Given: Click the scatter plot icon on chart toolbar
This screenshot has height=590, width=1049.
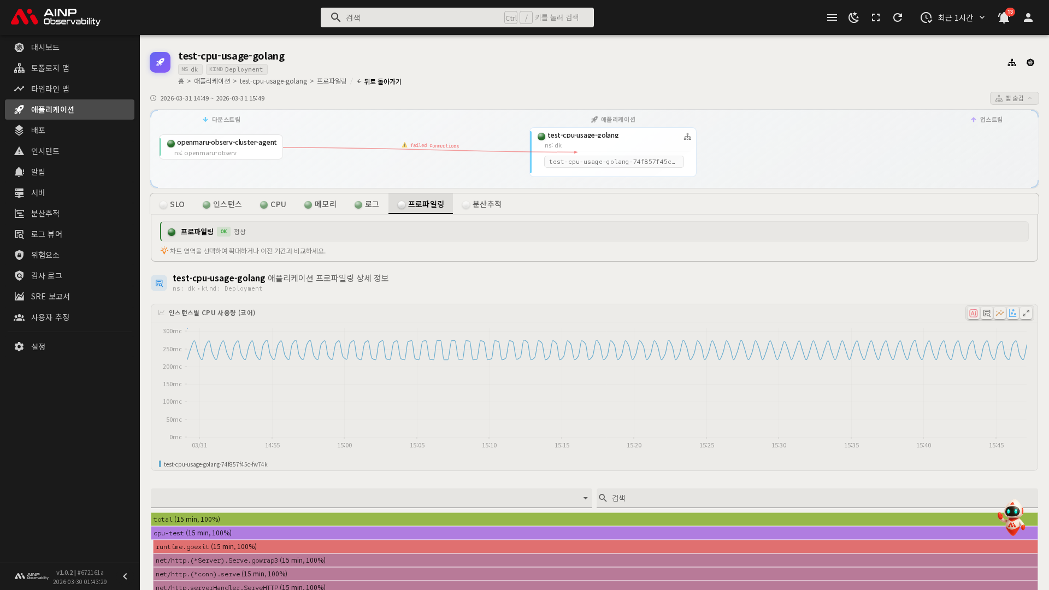Looking at the screenshot, I should [1013, 313].
